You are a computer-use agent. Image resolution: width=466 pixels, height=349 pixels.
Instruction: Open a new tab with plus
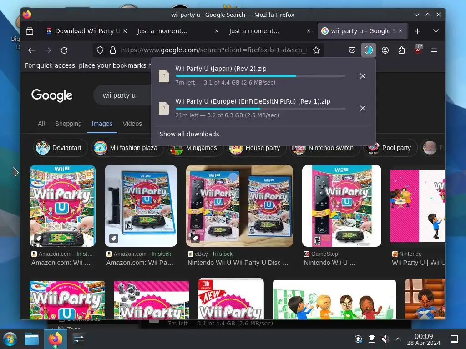click(418, 31)
